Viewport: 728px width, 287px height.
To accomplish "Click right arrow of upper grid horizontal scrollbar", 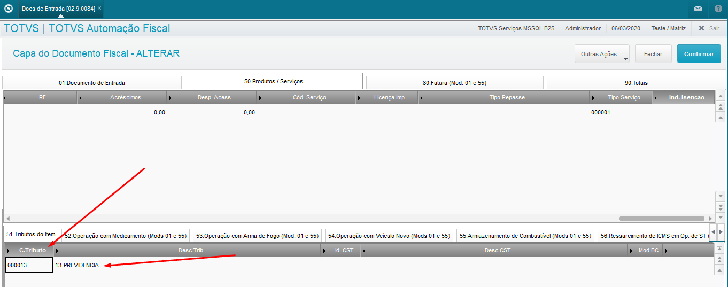I will click(x=710, y=219).
